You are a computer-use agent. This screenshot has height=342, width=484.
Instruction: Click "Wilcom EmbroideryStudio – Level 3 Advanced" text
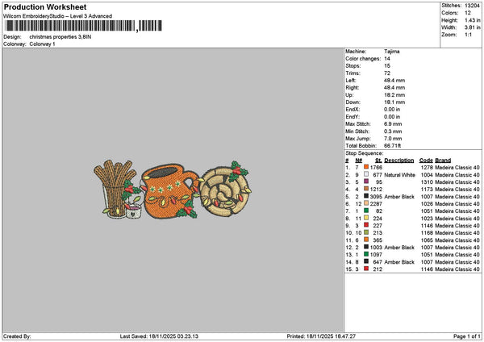coord(58,16)
